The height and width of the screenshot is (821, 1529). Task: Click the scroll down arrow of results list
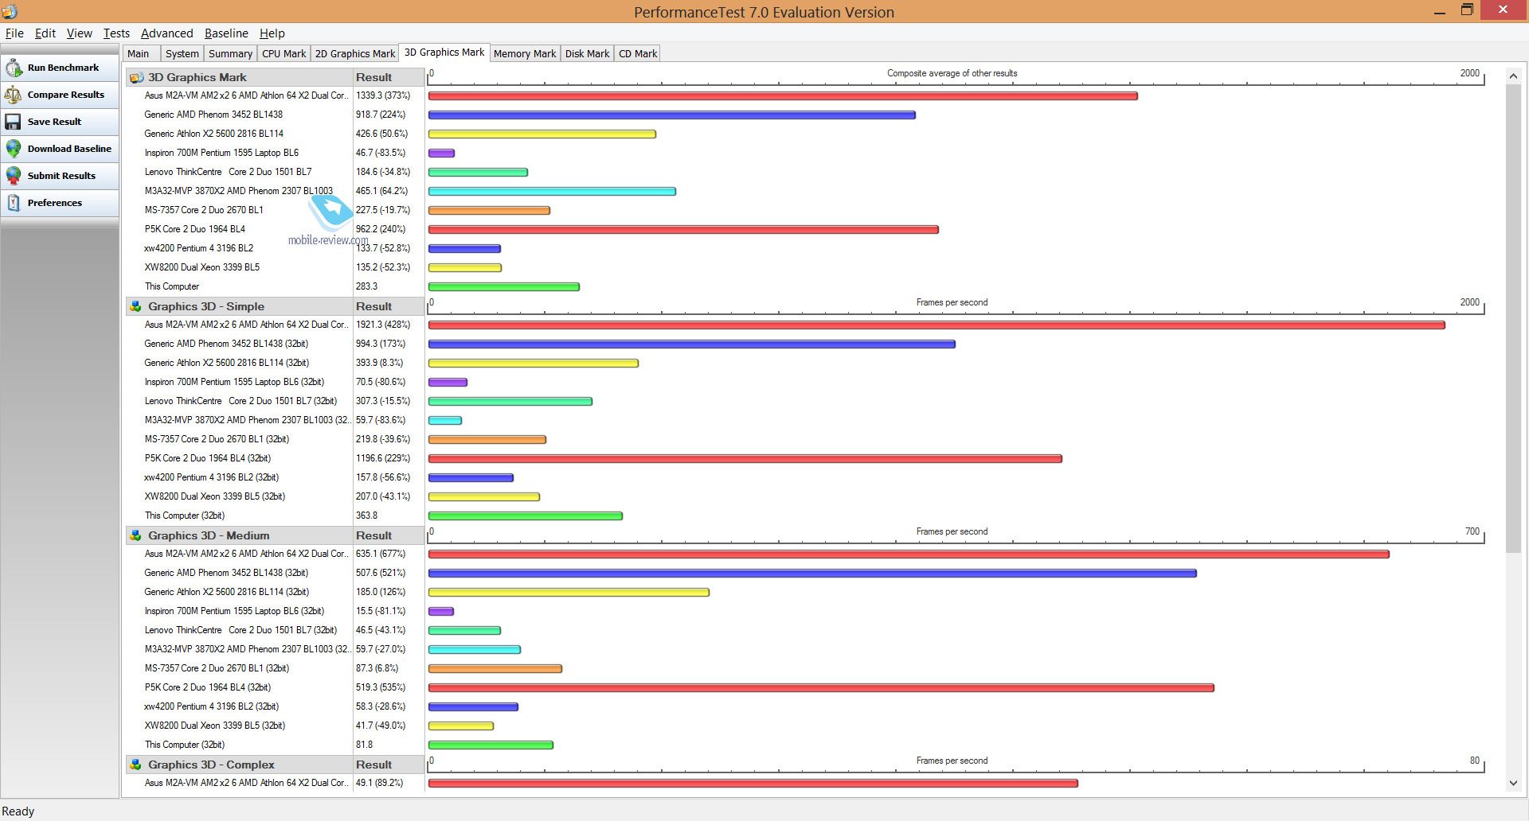click(1513, 784)
